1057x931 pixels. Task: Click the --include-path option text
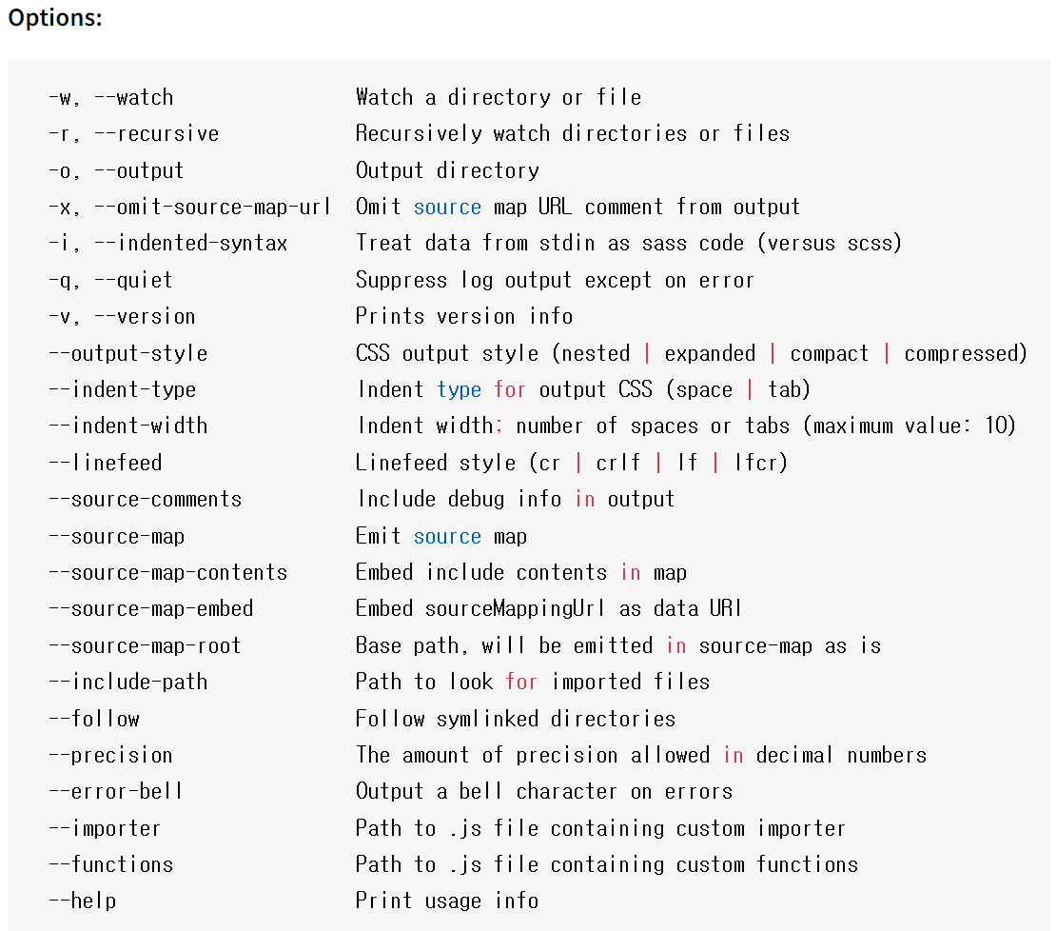[x=128, y=682]
